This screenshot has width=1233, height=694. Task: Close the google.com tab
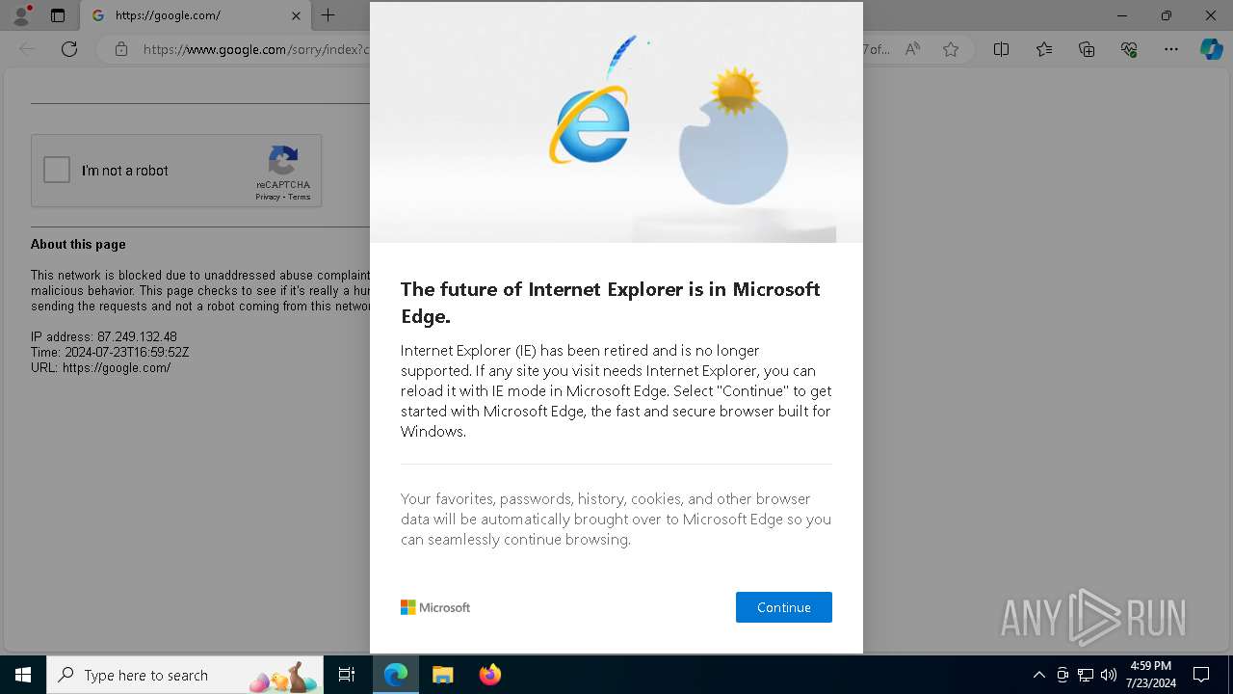[296, 15]
